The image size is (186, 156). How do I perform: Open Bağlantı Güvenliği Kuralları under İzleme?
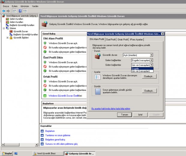[25, 35]
